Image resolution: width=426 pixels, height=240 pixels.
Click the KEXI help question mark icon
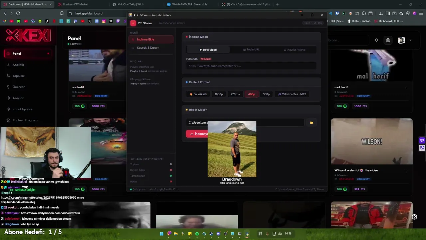click(414, 217)
